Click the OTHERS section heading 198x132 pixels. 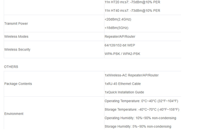coord(11,67)
